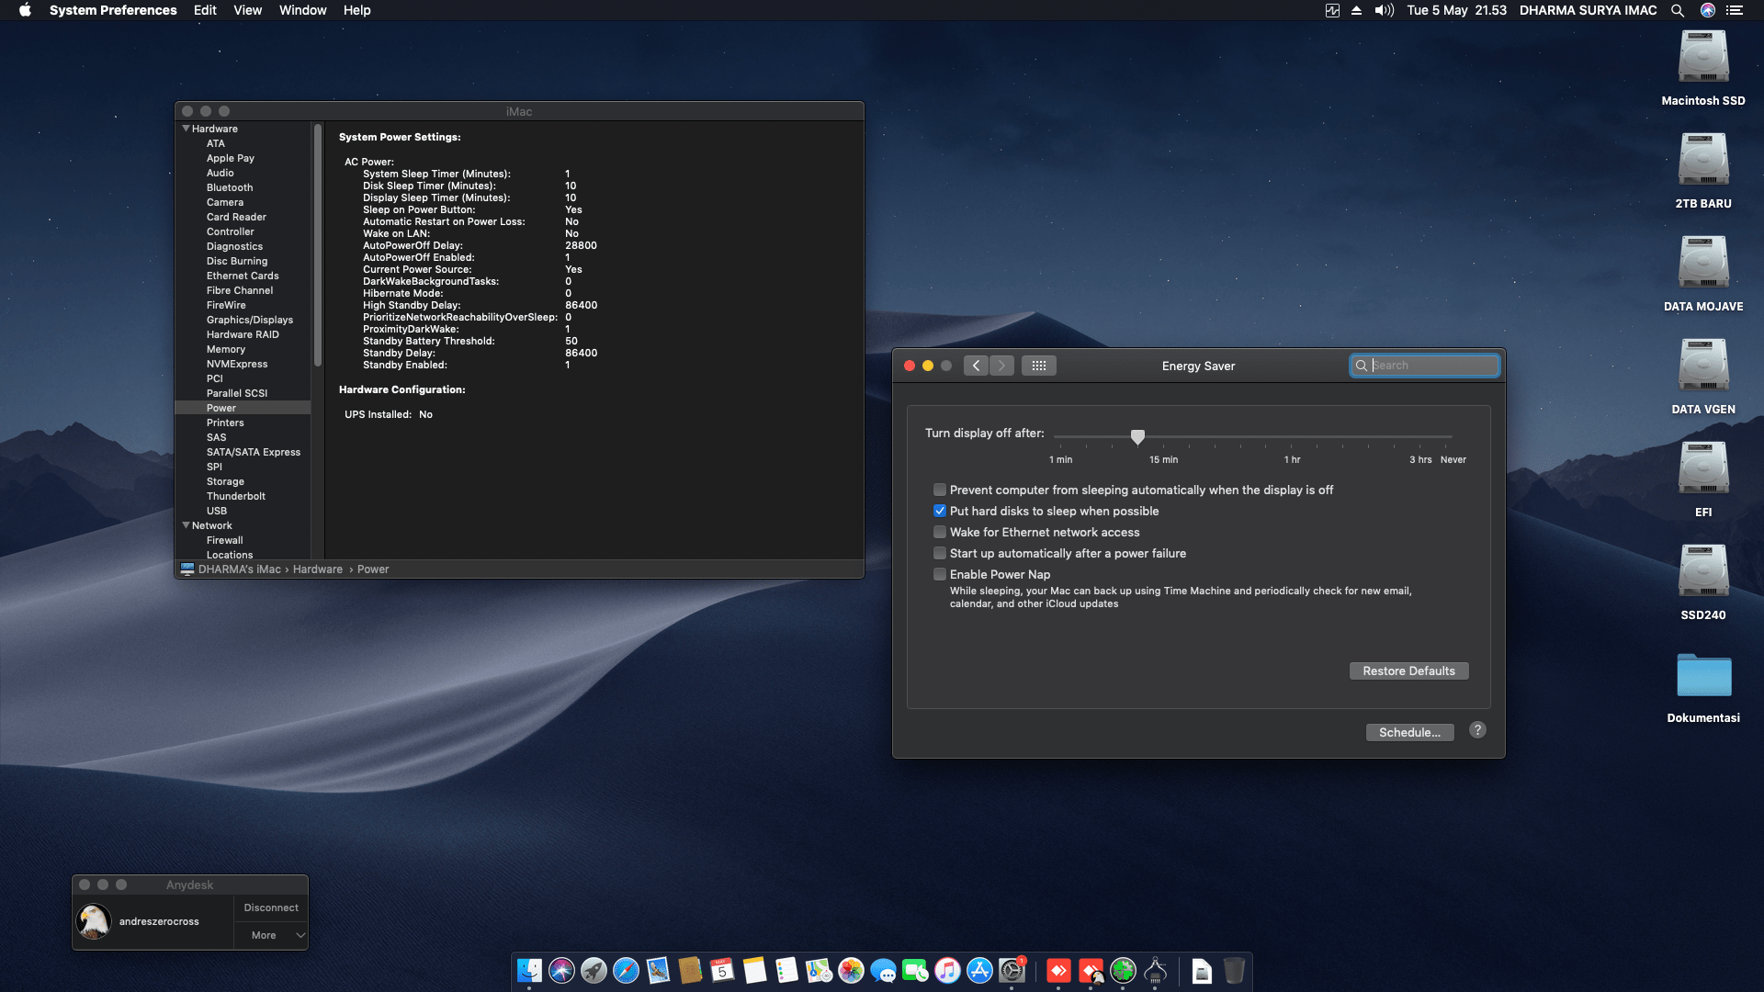The height and width of the screenshot is (992, 1764).
Task: Click andreszerocross eagle avatar in Anydesk
Action: (x=94, y=921)
